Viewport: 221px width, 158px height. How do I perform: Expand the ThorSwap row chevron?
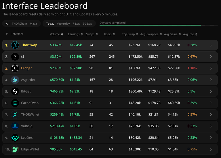(x=211, y=45)
